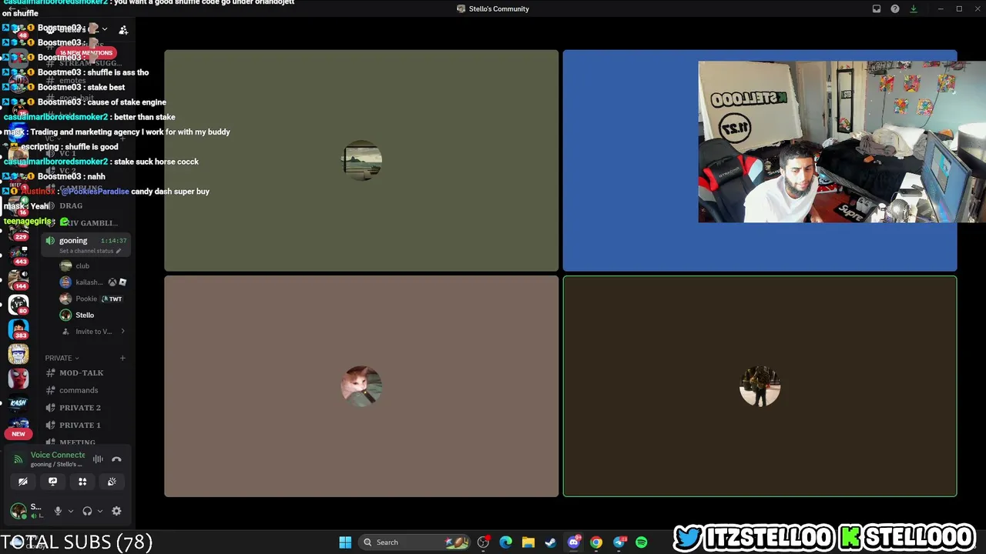Open the MOD-TALK text channel

[85, 373]
